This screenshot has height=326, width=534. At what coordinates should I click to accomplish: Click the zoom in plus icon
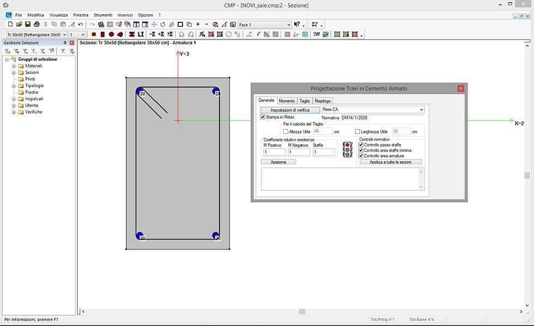click(x=198, y=24)
